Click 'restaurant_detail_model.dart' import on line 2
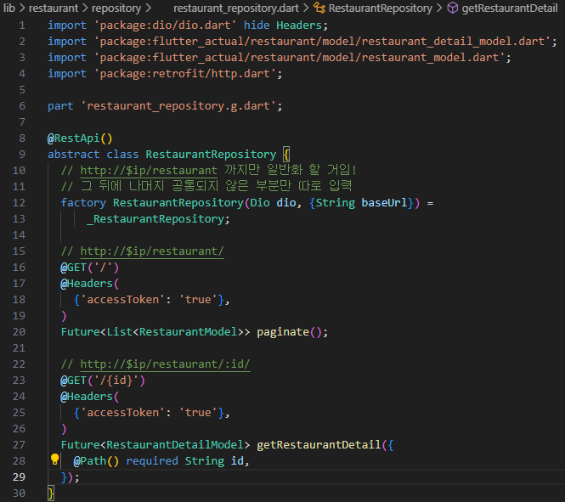 tap(453, 42)
